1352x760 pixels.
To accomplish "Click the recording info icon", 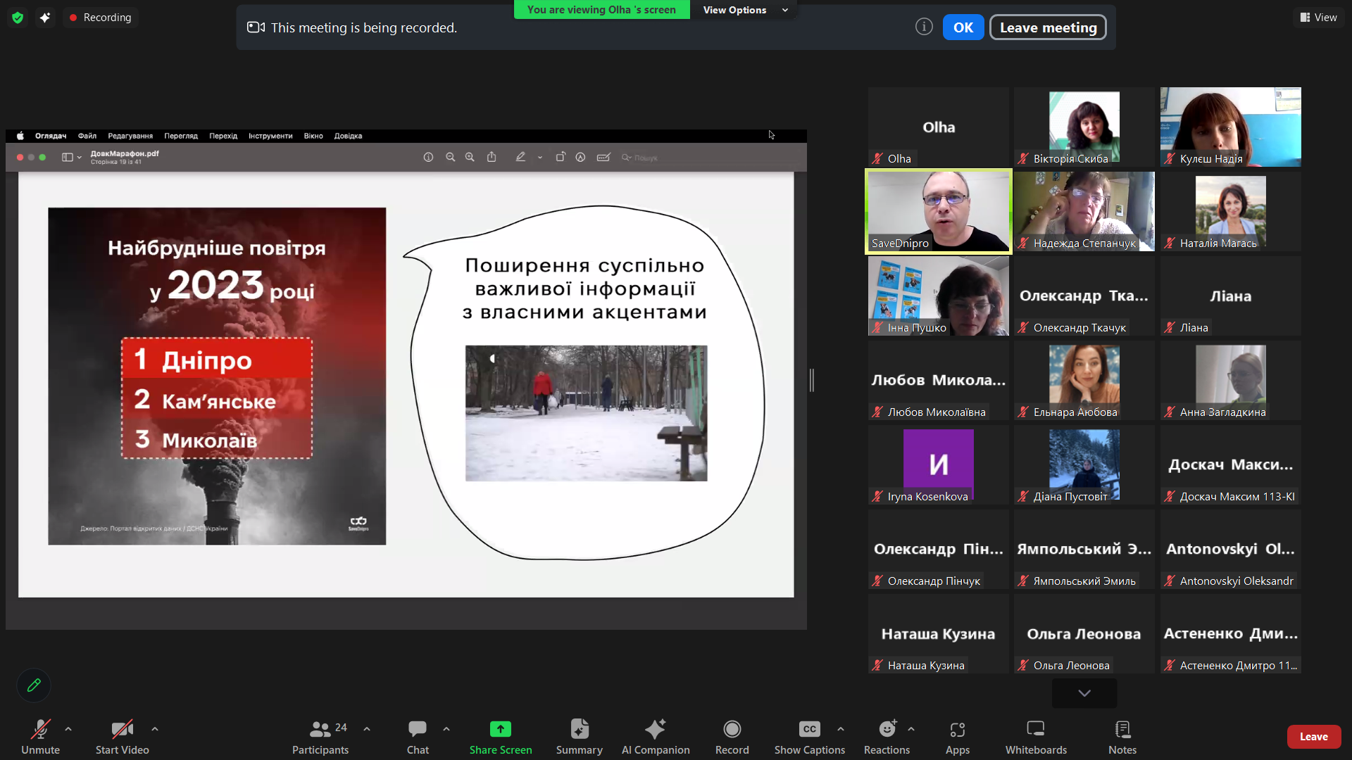I will pyautogui.click(x=924, y=27).
